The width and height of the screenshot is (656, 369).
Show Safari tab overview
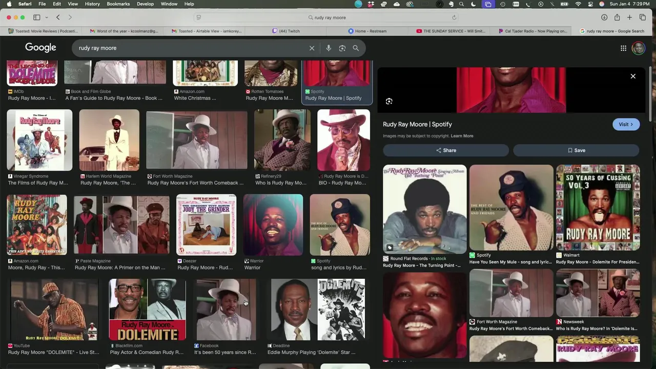(643, 17)
